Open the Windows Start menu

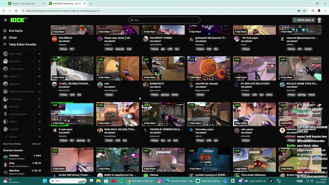point(45,181)
